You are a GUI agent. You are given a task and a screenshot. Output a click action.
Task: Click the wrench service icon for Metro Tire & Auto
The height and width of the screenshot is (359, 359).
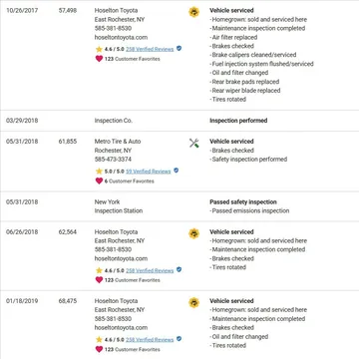tap(194, 144)
